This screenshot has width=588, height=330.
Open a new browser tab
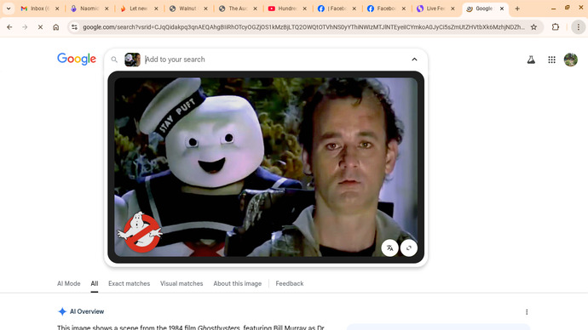click(517, 9)
